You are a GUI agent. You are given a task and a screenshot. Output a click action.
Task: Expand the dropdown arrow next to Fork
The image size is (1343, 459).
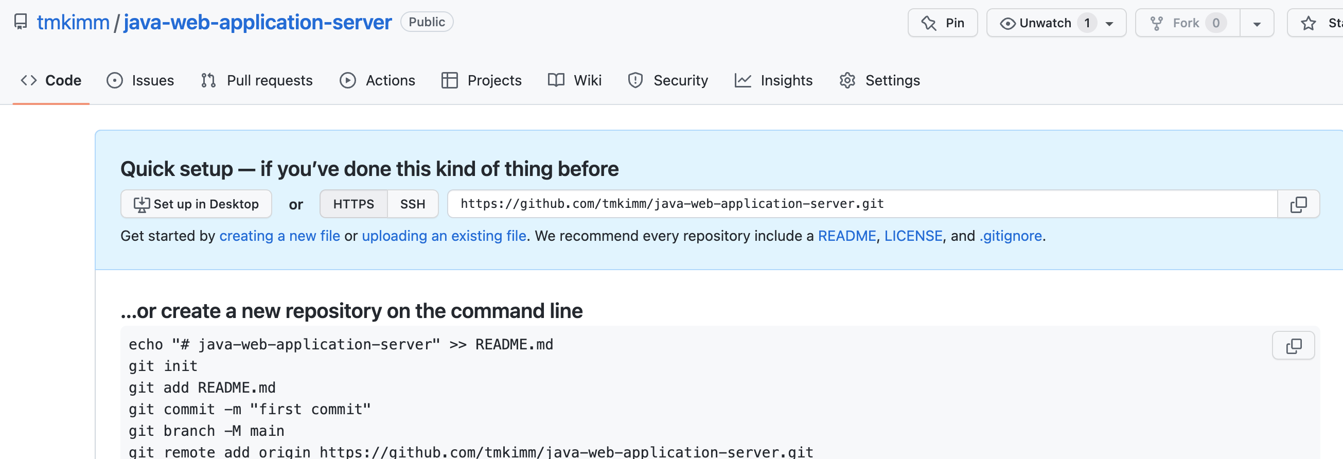pyautogui.click(x=1257, y=23)
